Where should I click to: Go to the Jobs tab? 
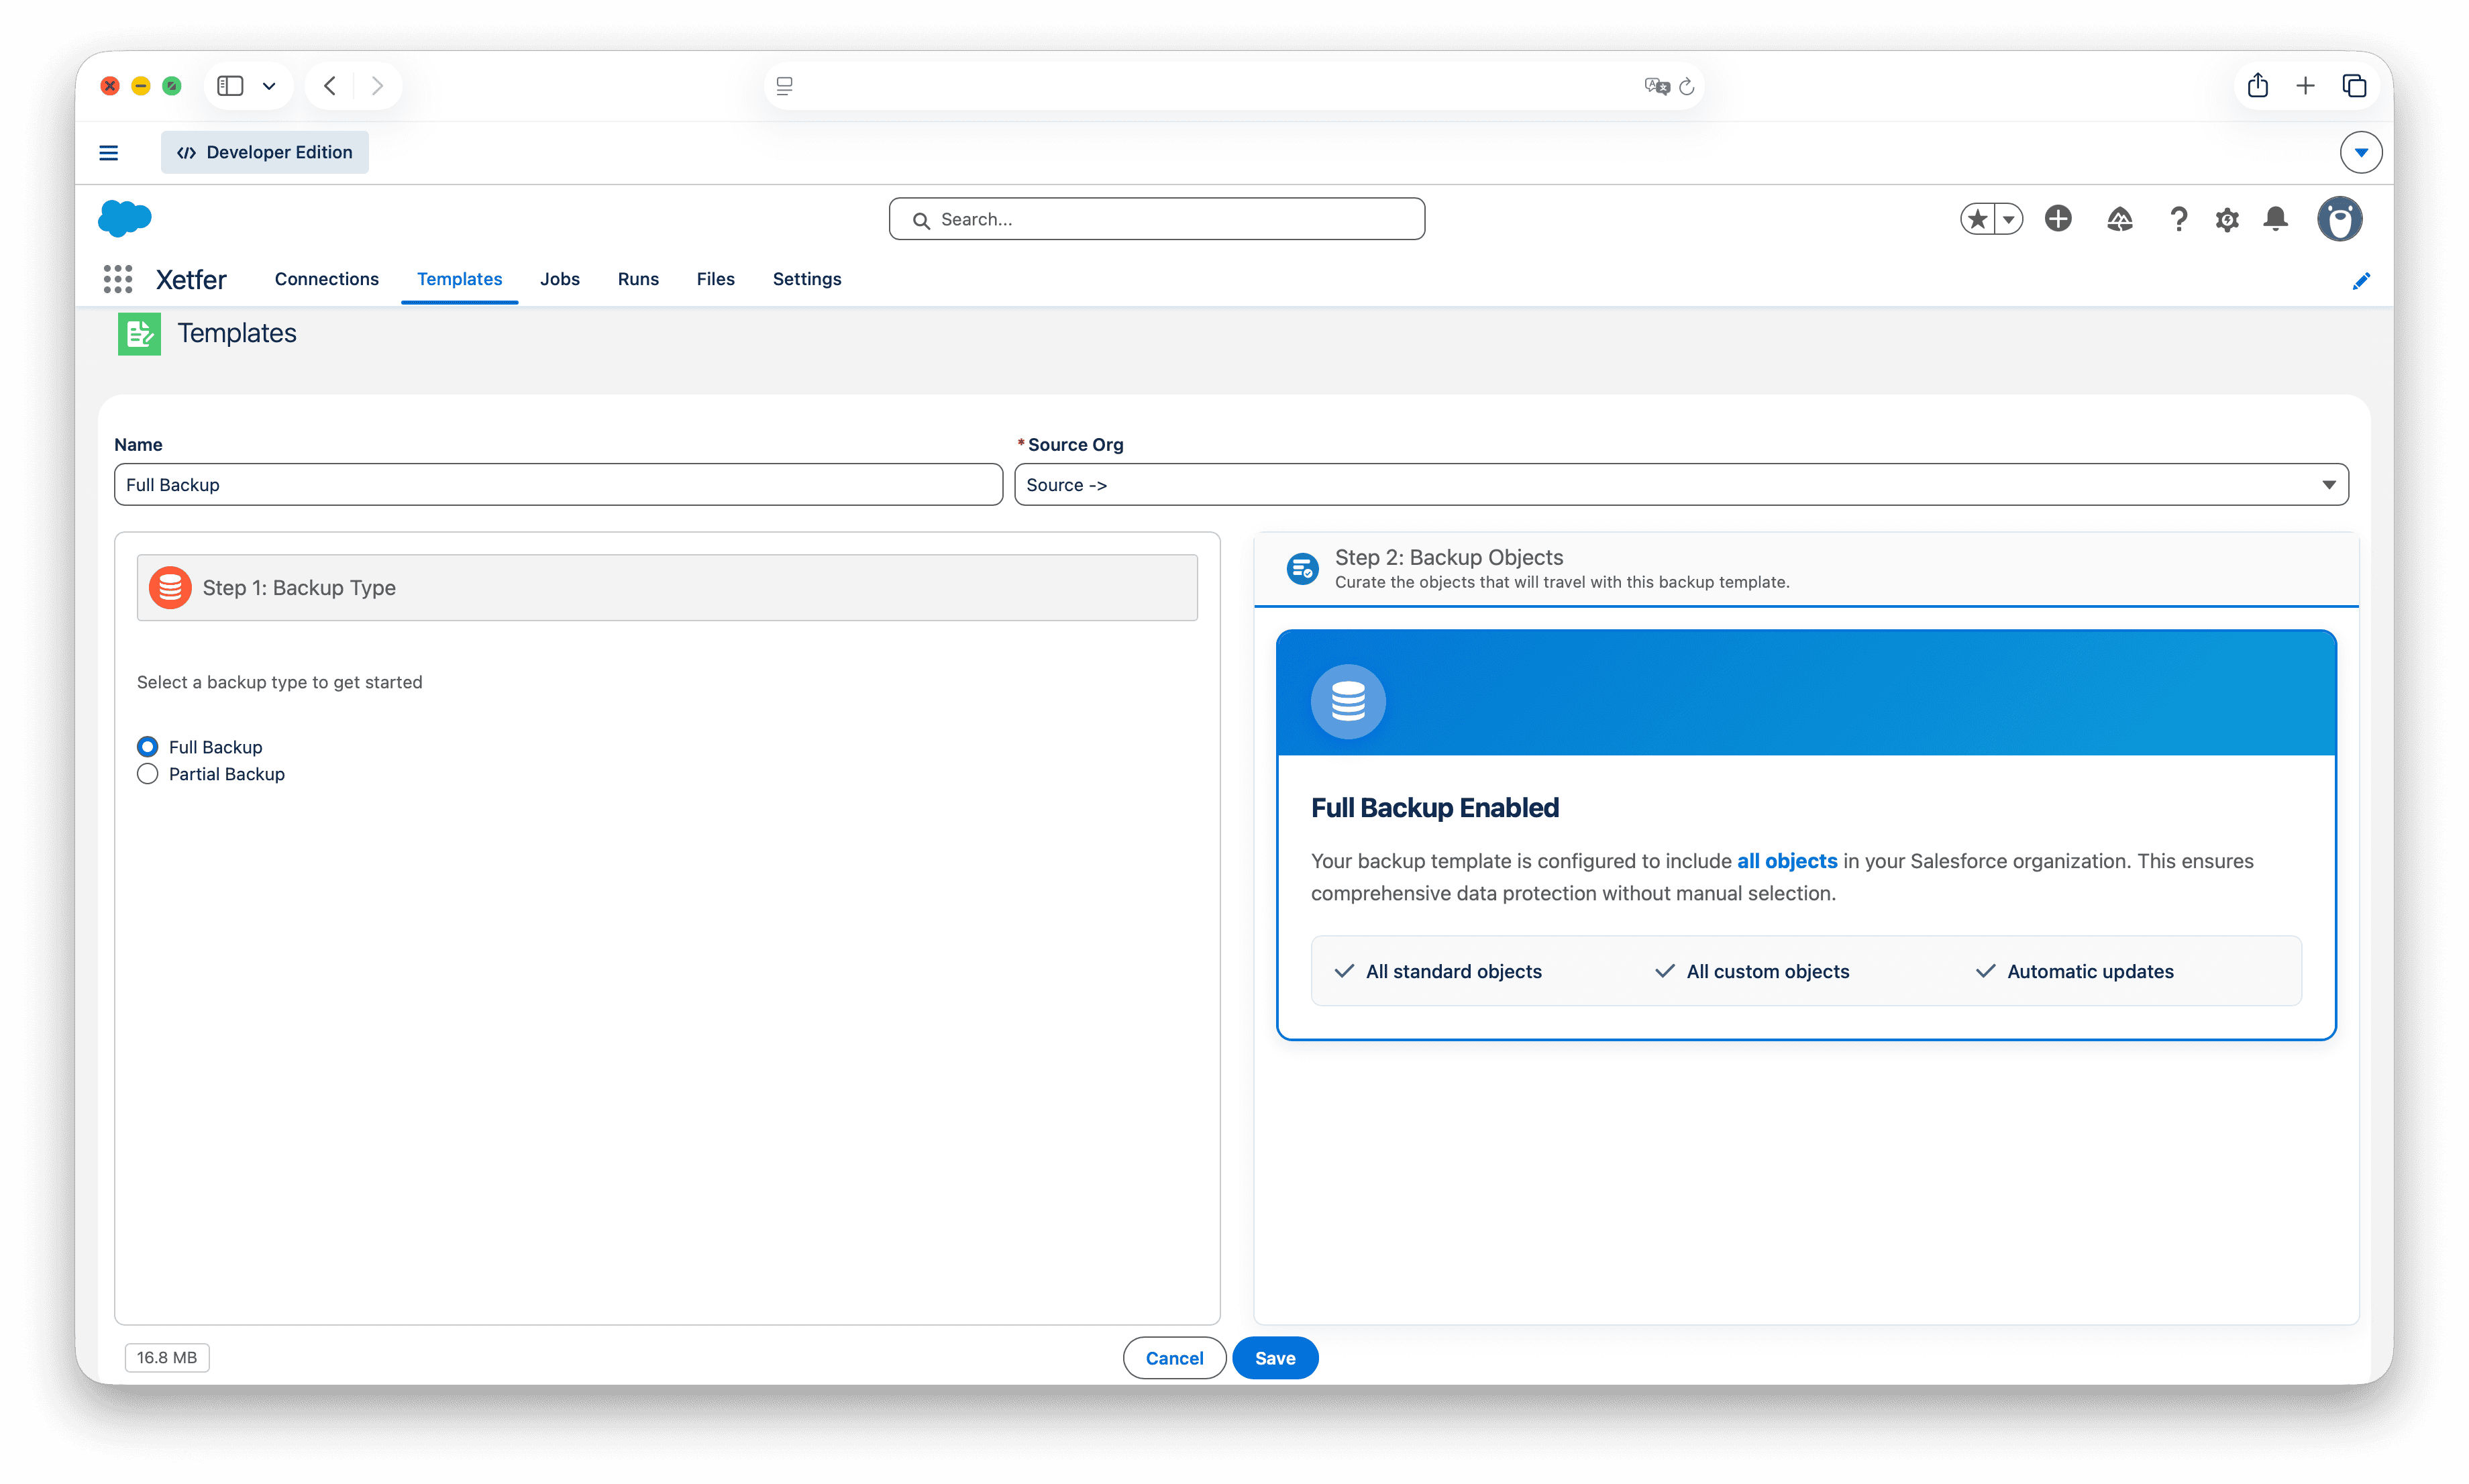click(x=559, y=279)
